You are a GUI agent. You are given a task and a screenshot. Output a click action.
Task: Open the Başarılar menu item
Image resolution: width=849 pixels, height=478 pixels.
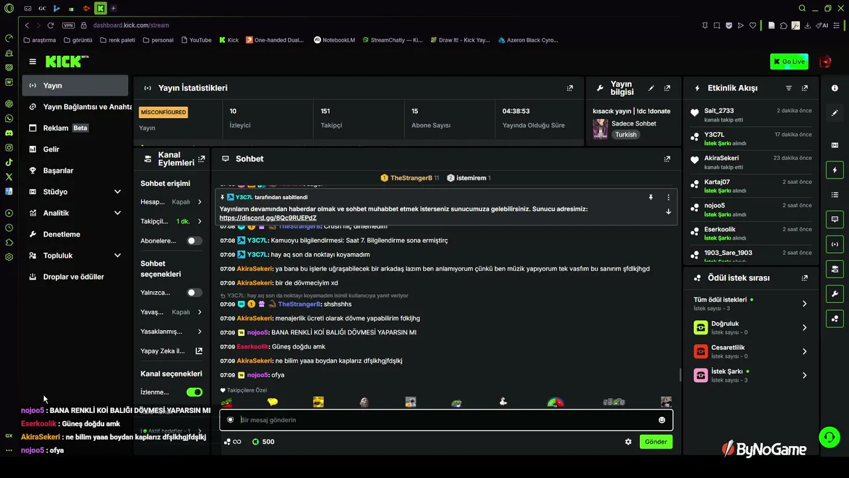(x=75, y=171)
